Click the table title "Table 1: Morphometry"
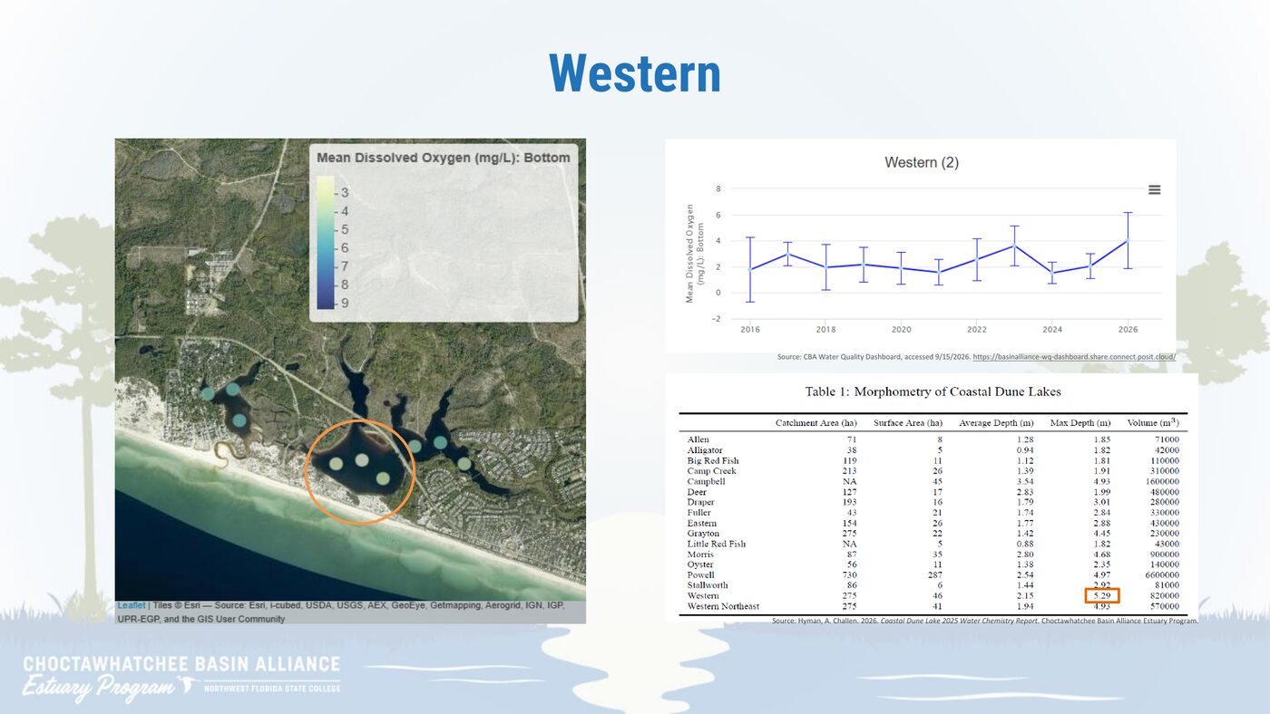This screenshot has width=1270, height=714. [x=933, y=391]
